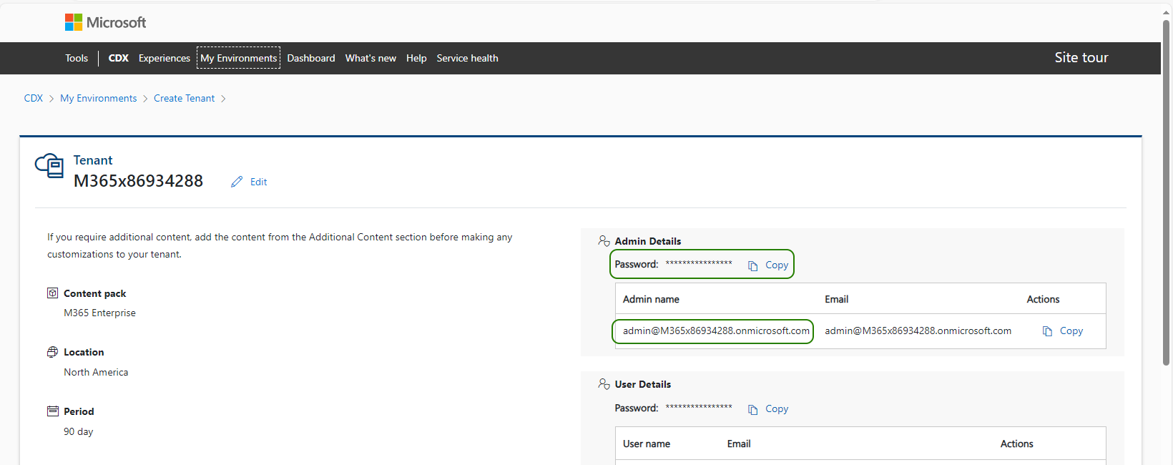Image resolution: width=1173 pixels, height=465 pixels.
Task: Click the Microsoft logo
Action: [105, 22]
